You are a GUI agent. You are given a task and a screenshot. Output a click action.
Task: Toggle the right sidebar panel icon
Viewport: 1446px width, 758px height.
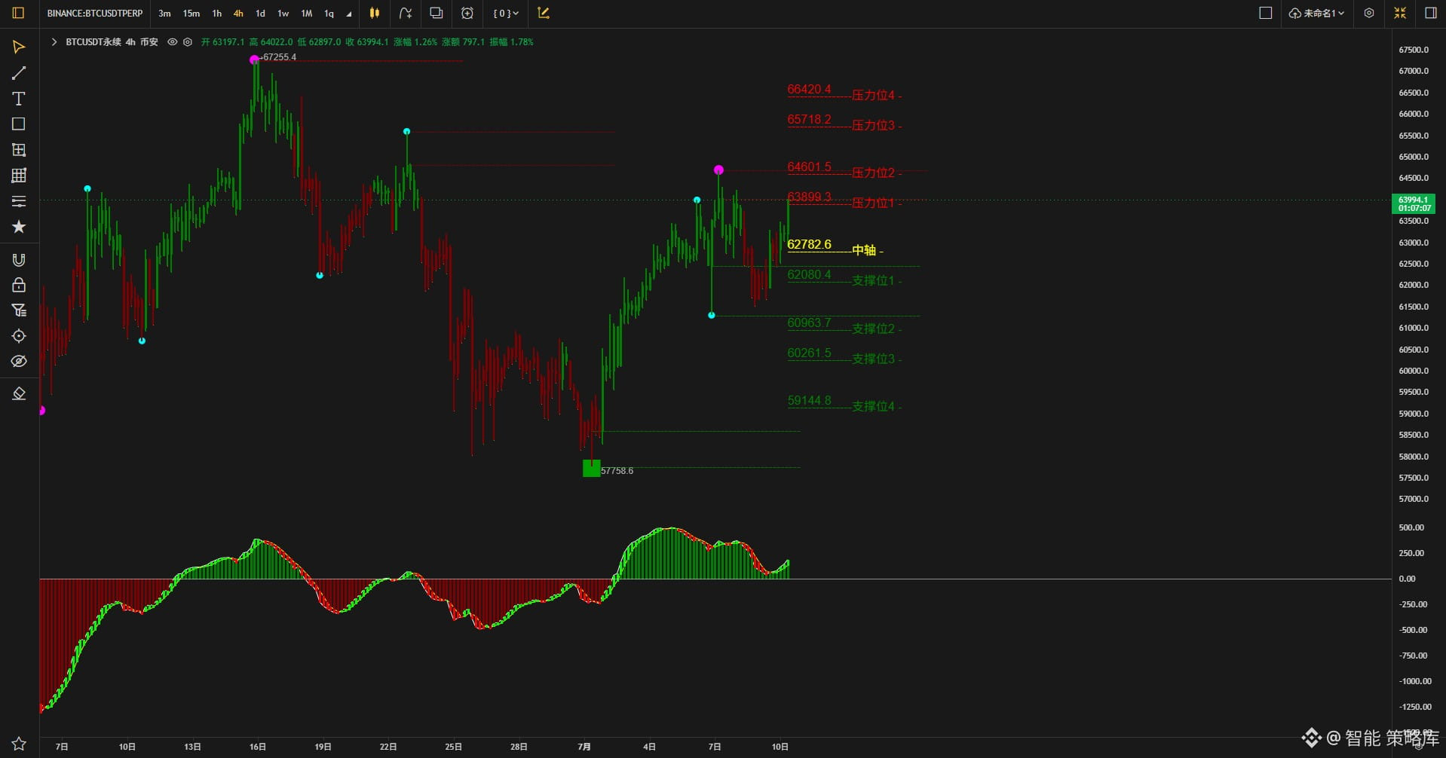click(1431, 13)
